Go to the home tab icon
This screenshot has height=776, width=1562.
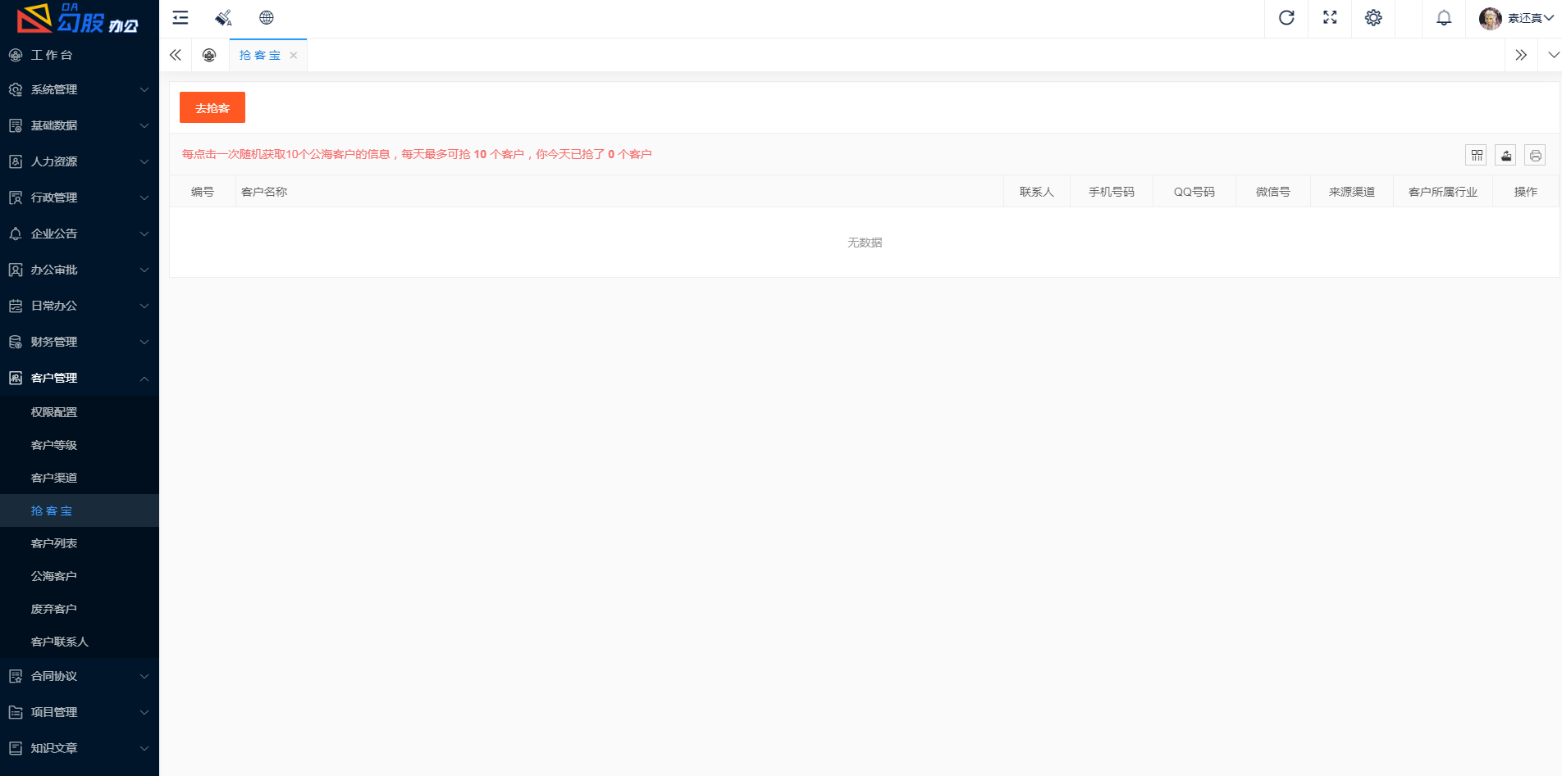tap(209, 55)
